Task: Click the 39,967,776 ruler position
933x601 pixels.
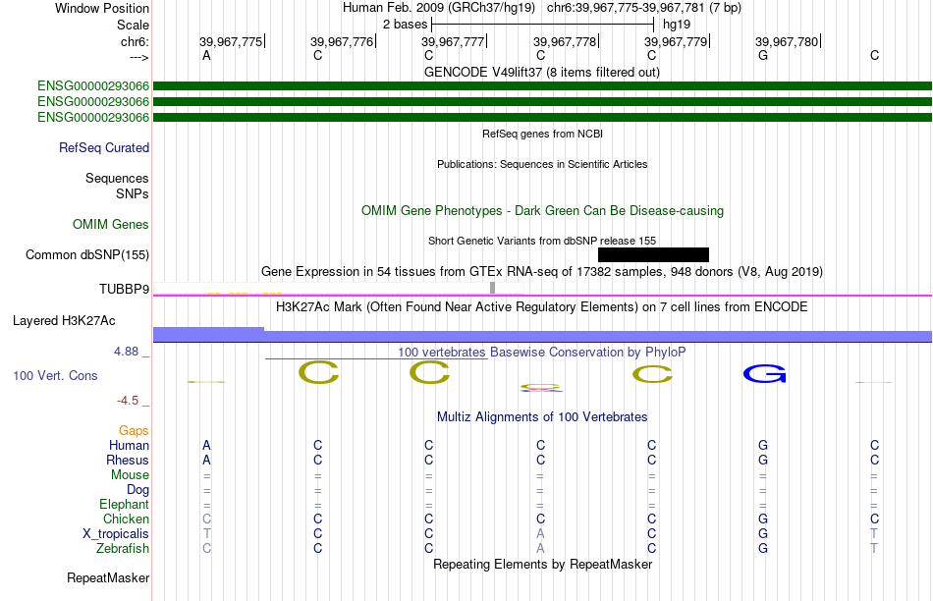Action: [342, 41]
